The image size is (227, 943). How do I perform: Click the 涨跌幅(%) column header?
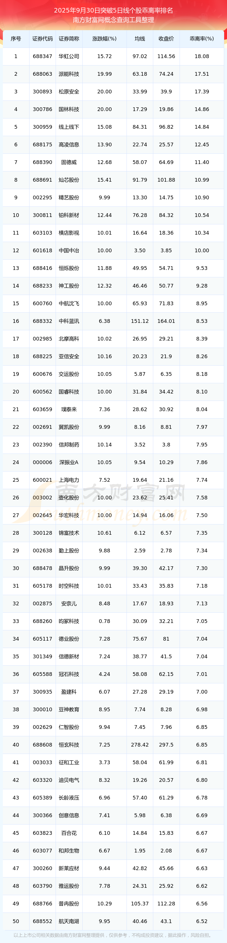point(104,38)
